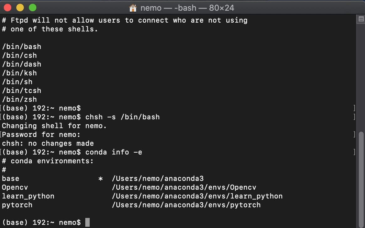Click the /bin/zsh line in shells list
This screenshot has height=228, width=365.
[19, 100]
